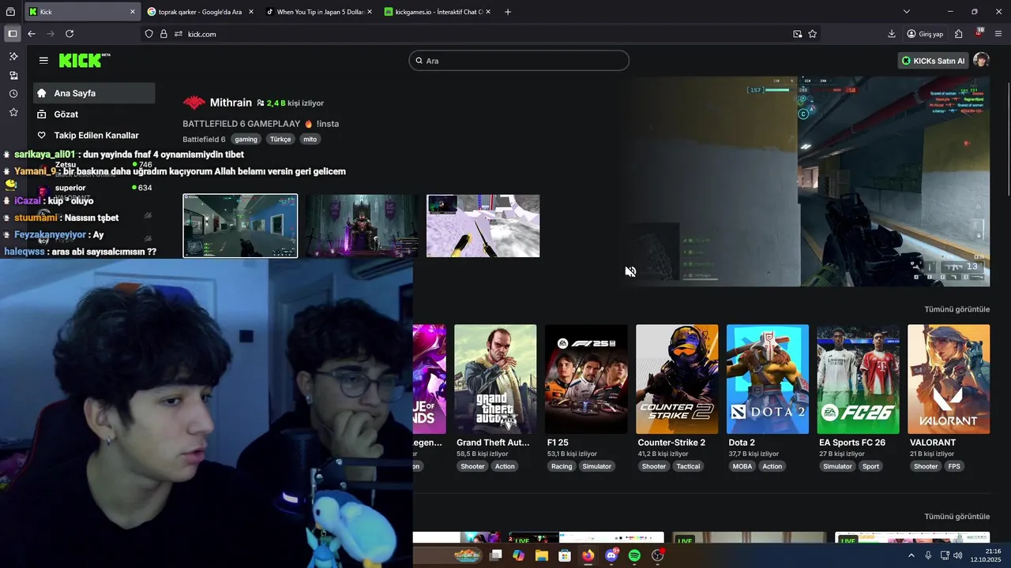Select the first Battlefield stream thumbnail
1011x568 pixels.
click(240, 226)
